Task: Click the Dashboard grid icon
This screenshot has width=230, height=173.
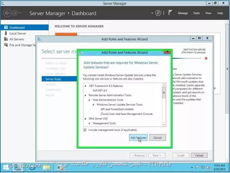Action: coord(6,27)
